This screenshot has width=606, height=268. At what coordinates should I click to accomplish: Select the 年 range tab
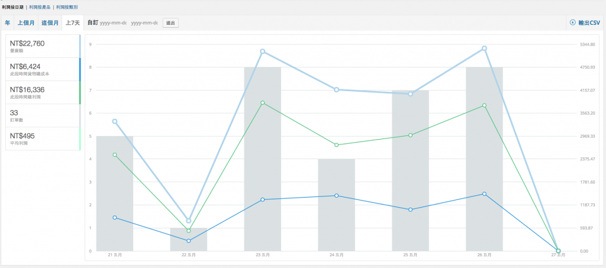click(8, 23)
